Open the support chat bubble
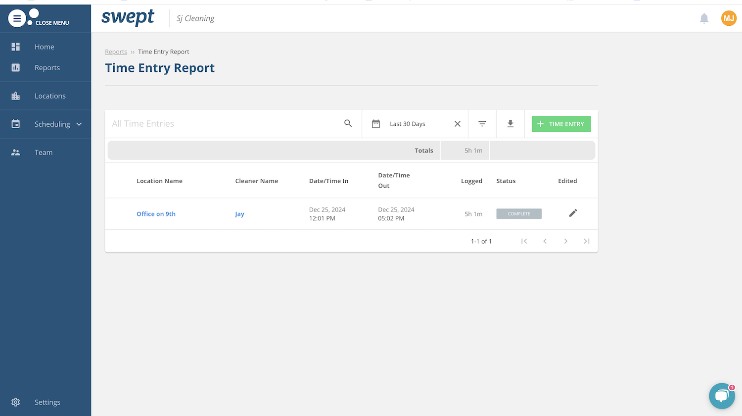742x416 pixels. click(x=722, y=396)
